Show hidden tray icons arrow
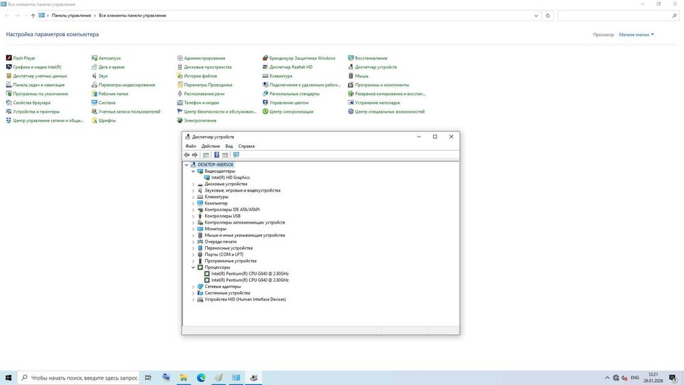This screenshot has height=385, width=684. (607, 377)
